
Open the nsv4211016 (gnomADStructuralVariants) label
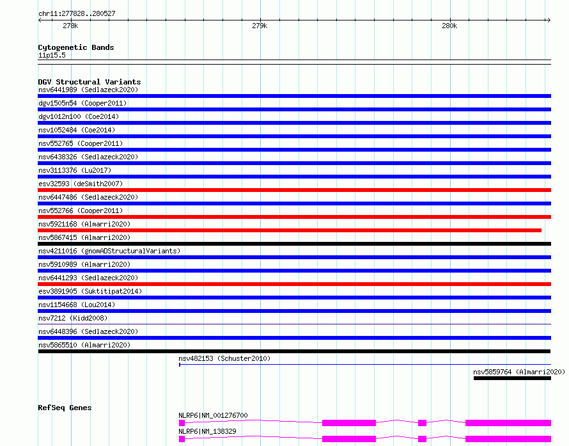(109, 251)
